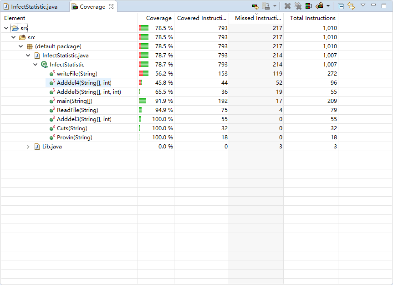Click the src source folder package icon
This screenshot has height=285, width=393.
(x=23, y=37)
